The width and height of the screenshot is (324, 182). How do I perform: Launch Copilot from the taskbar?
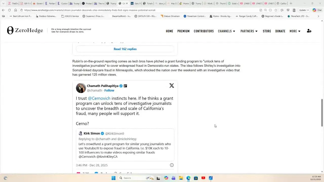[x=166, y=178]
